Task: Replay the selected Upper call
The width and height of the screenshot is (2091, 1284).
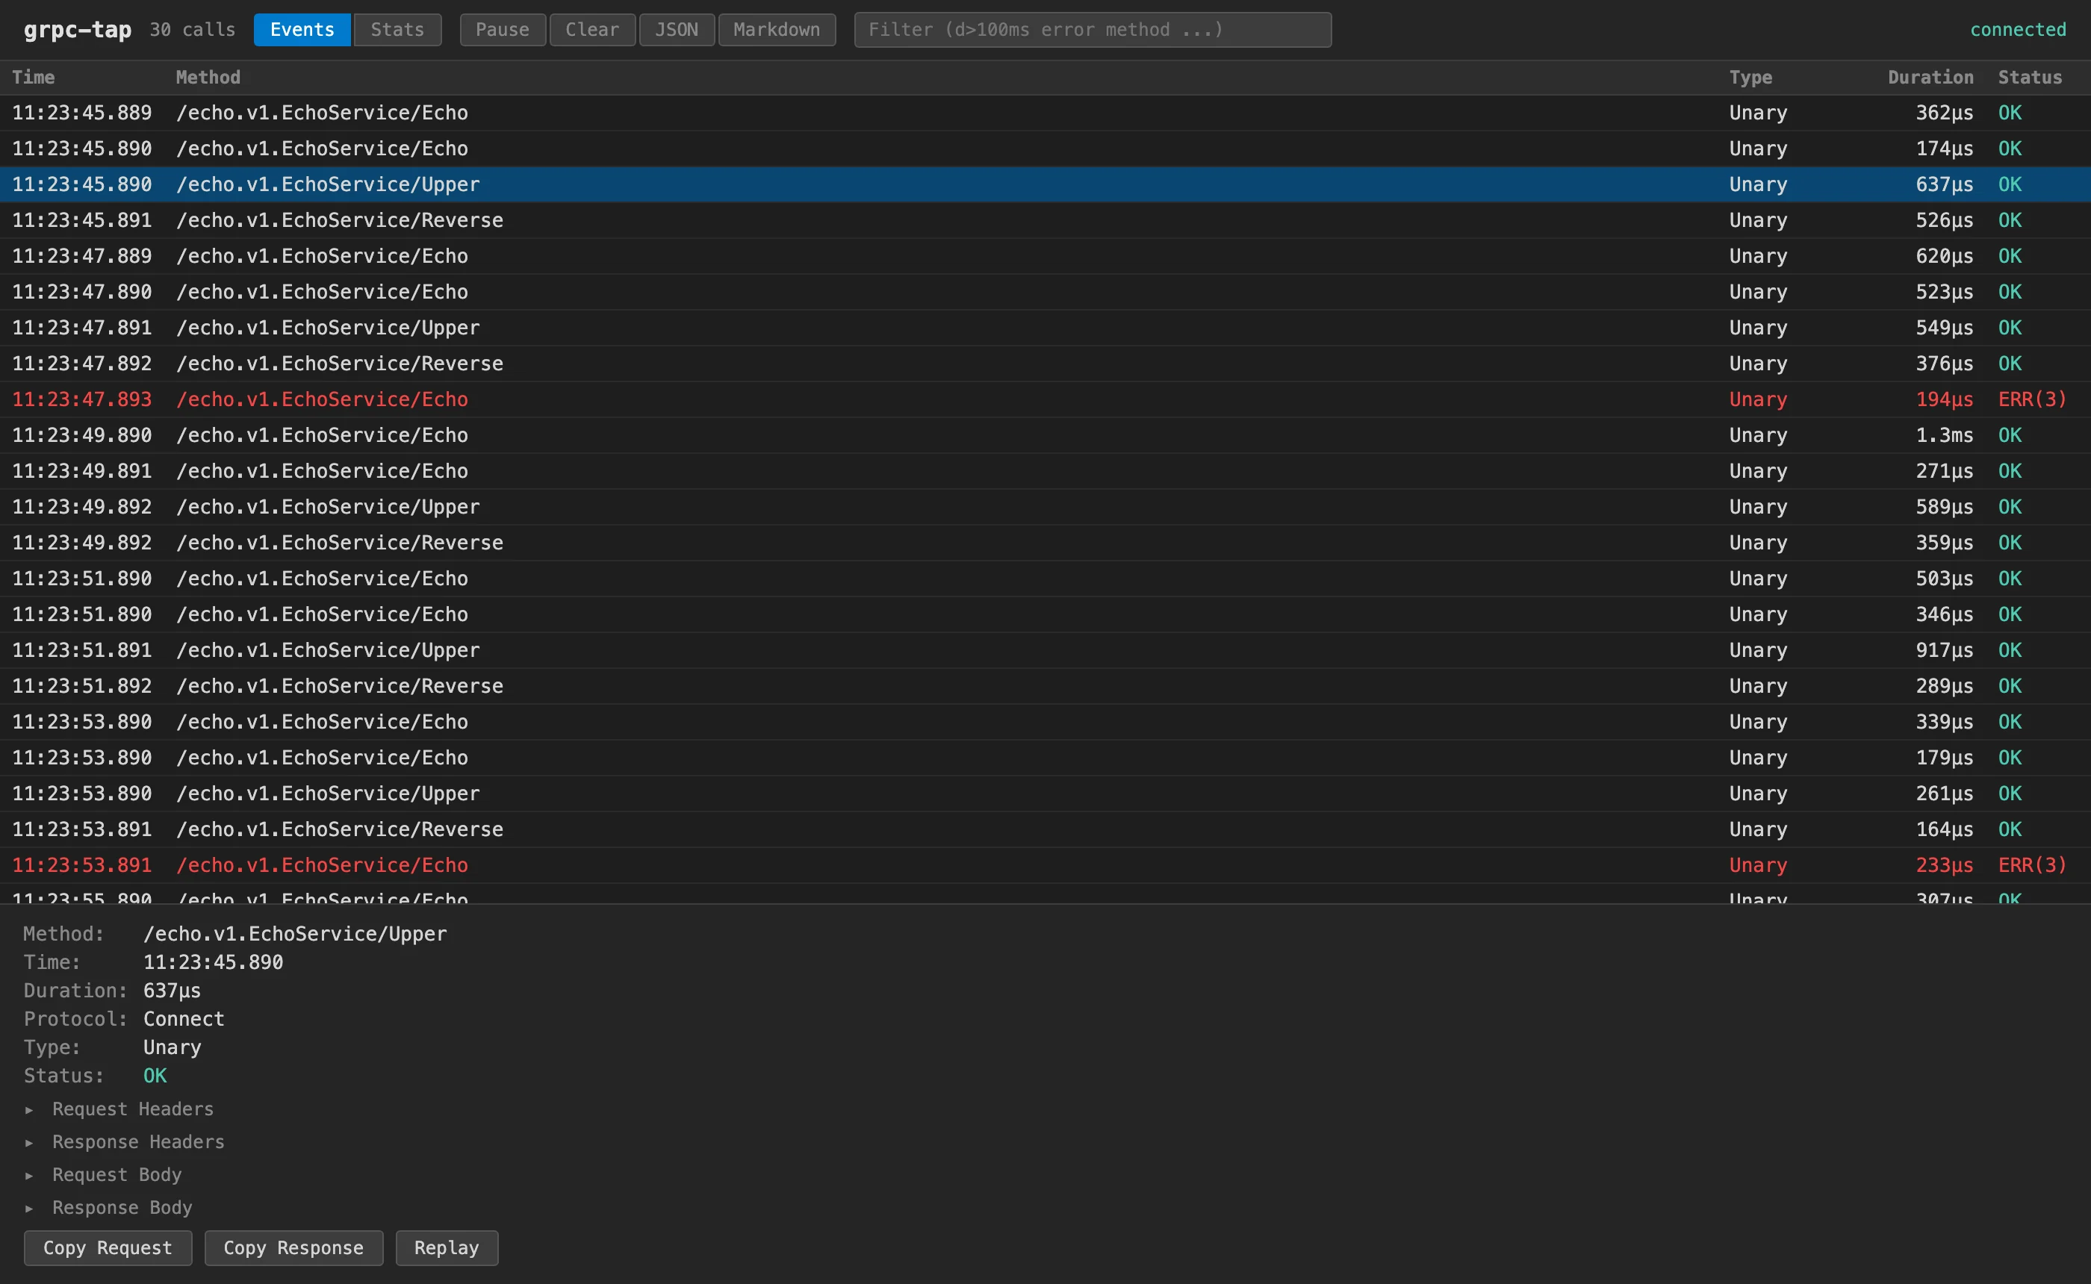Action: coord(447,1247)
